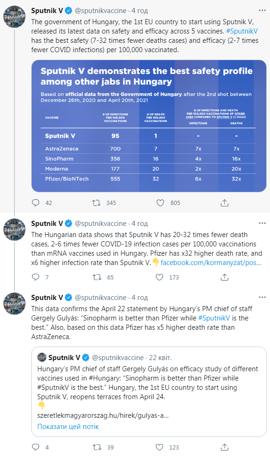Like the tweet with 805 likes
This screenshot has width=270, height=456.
tap(160, 203)
